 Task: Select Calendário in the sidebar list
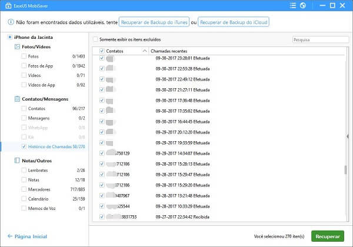[x=38, y=199]
